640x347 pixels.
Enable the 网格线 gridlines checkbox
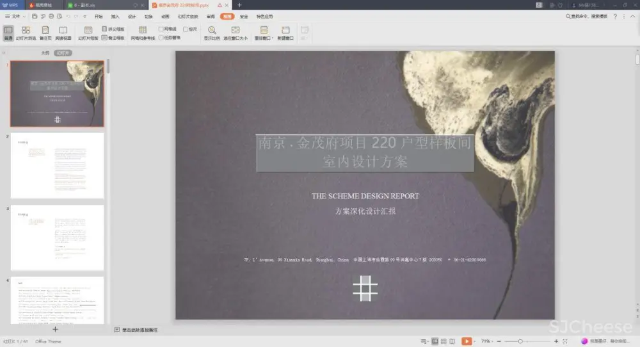(x=161, y=29)
